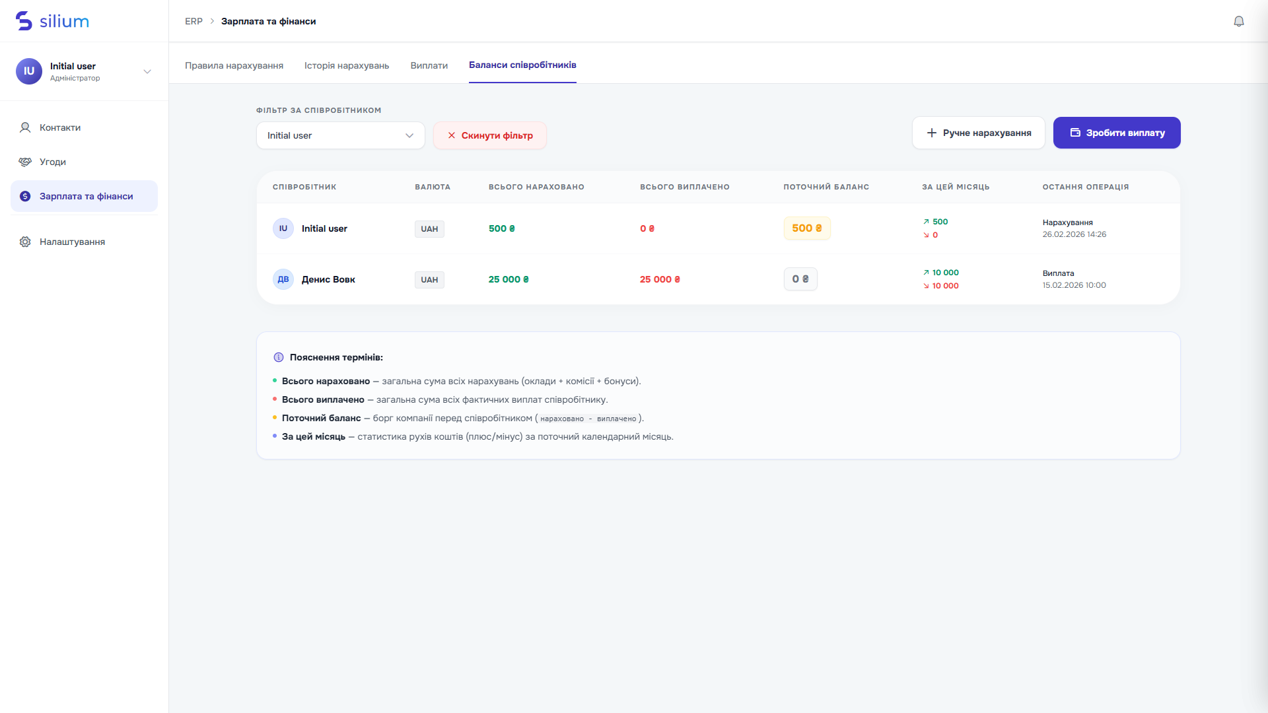Select the Денис Вовк employee row name
The height and width of the screenshot is (713, 1268).
coord(328,279)
